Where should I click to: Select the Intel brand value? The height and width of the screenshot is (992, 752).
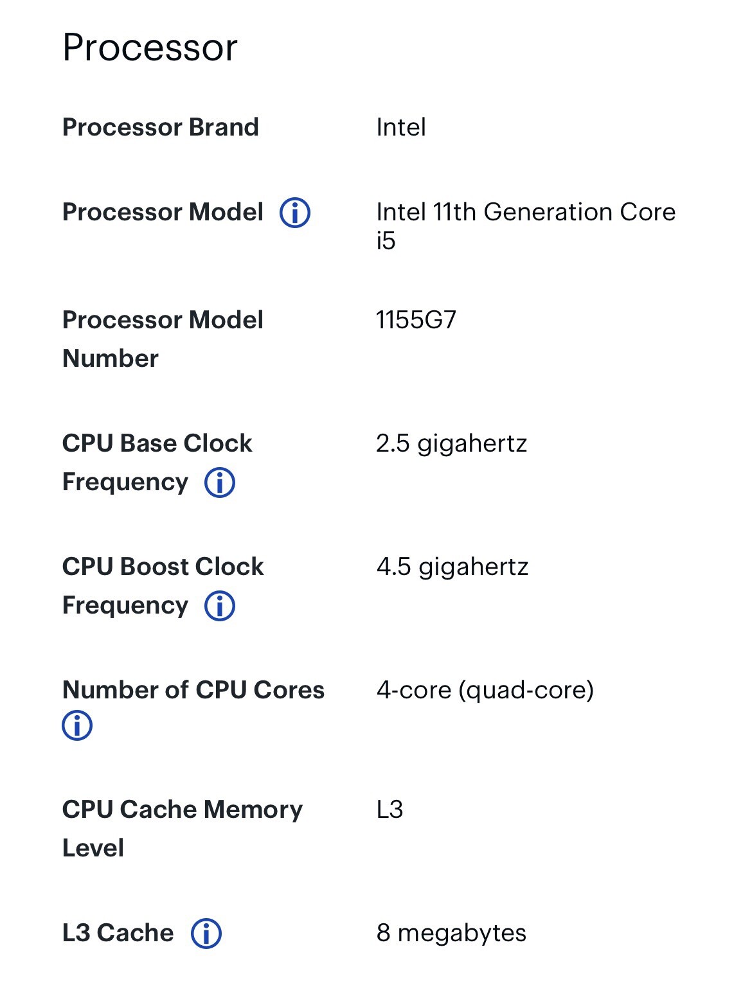401,127
